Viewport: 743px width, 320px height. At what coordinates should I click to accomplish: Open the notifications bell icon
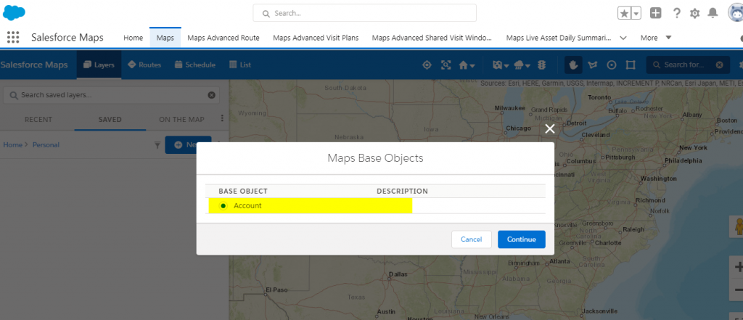pyautogui.click(x=713, y=13)
